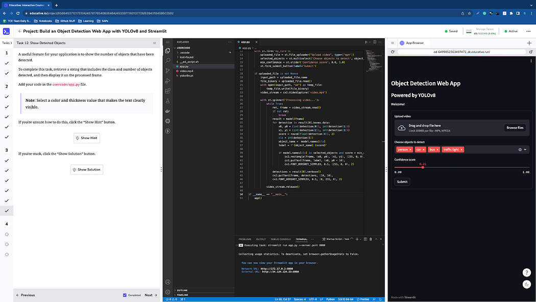Image resolution: width=536 pixels, height=302 pixels.
Task: Switch to the DEBUG CONSOLE tab
Action: click(281, 240)
